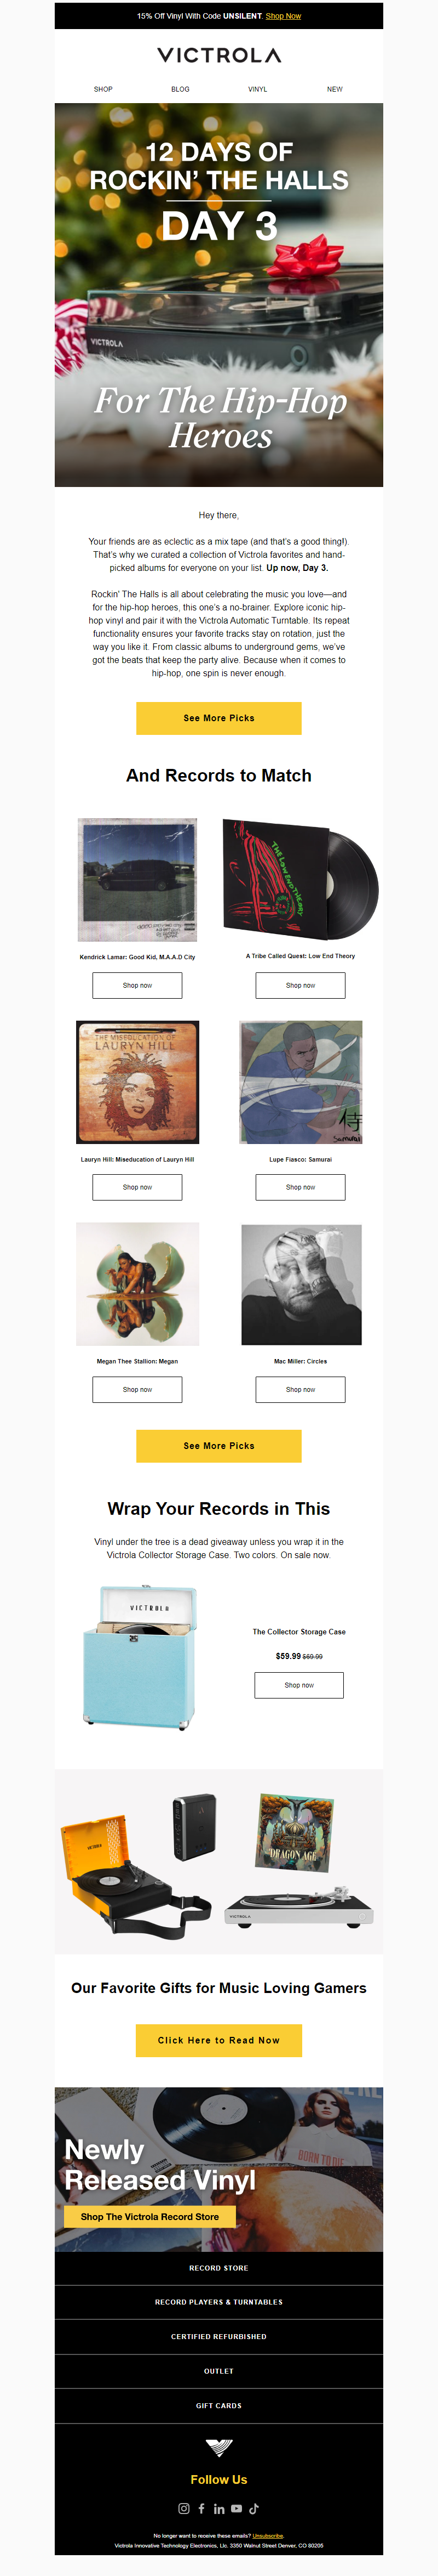The image size is (438, 2576).
Task: Open the Blog navigation link
Action: [180, 89]
